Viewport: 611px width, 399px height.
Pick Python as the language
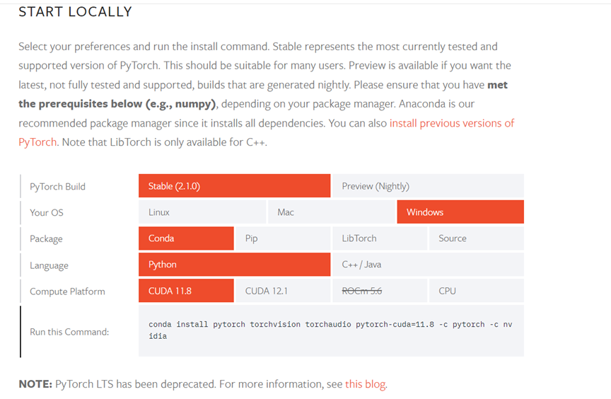point(234,265)
